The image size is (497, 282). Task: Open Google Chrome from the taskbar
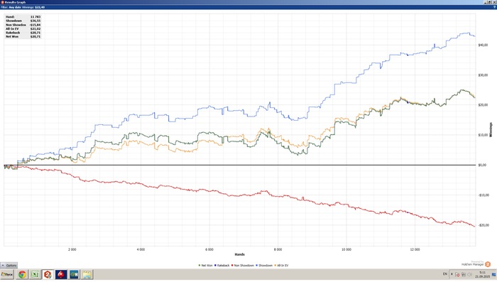(22, 274)
